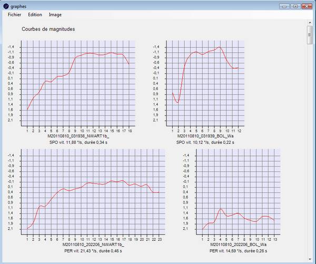Click the 'SPO vit. 10,12 °/s' caption
316x264 pixels.
click(206, 141)
